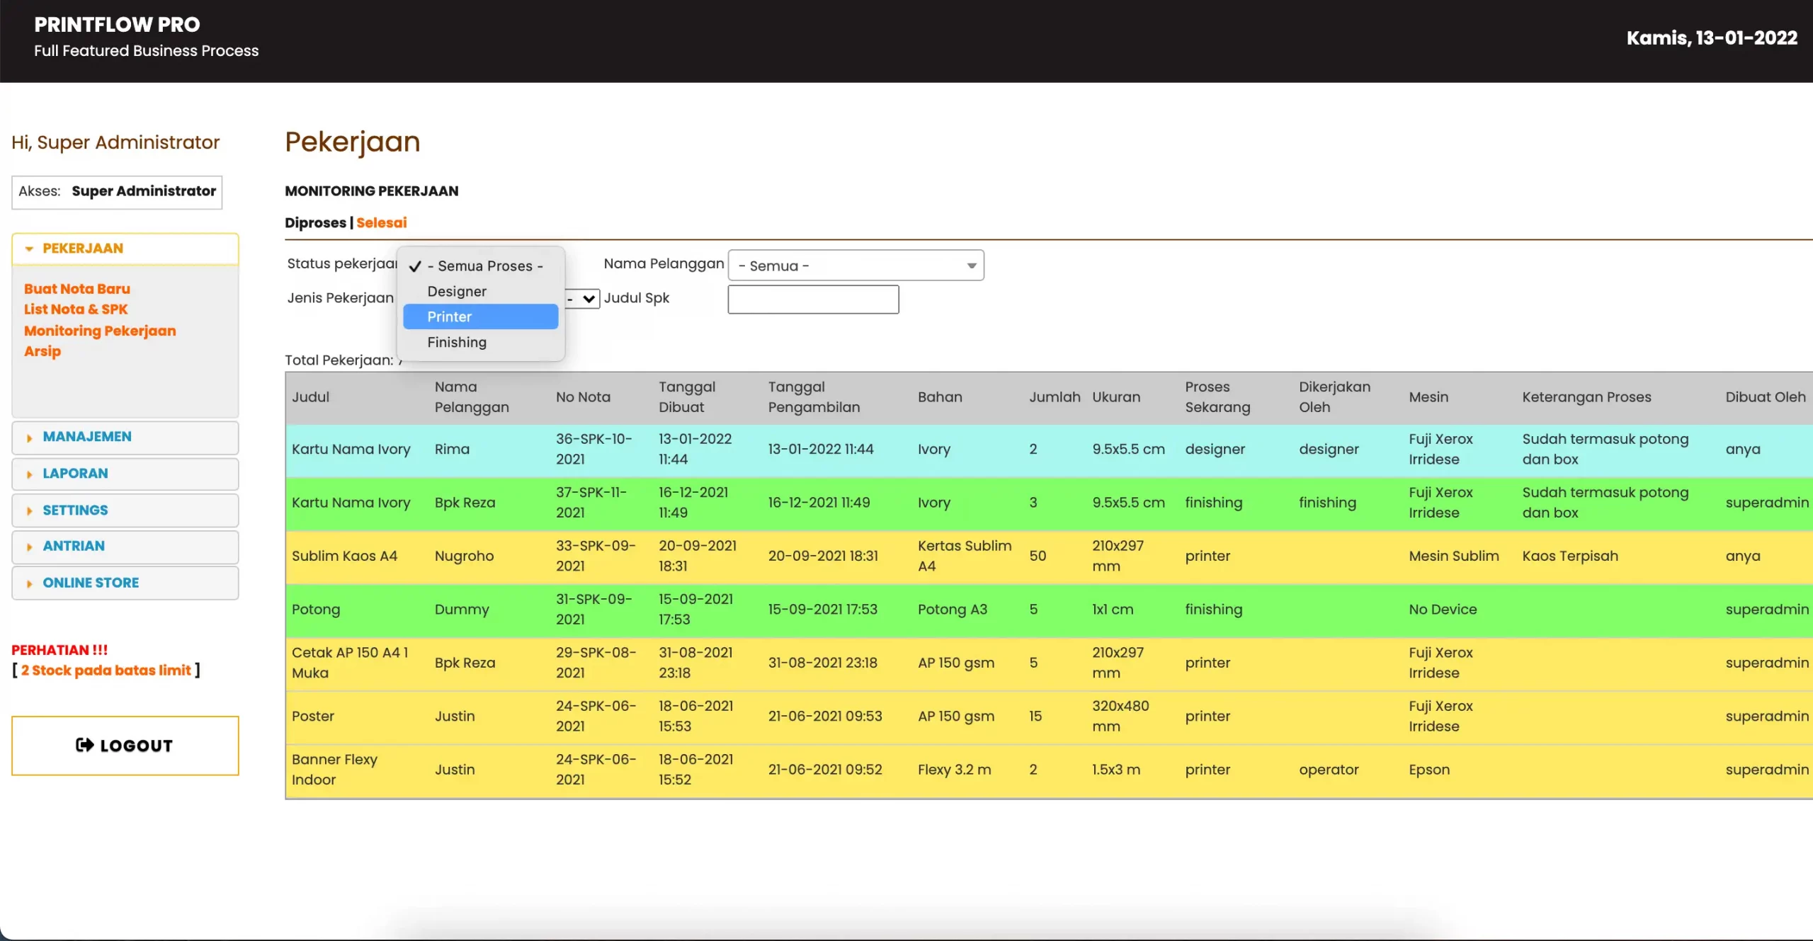The height and width of the screenshot is (941, 1813).
Task: Click the logout arrow icon
Action: [x=84, y=745]
